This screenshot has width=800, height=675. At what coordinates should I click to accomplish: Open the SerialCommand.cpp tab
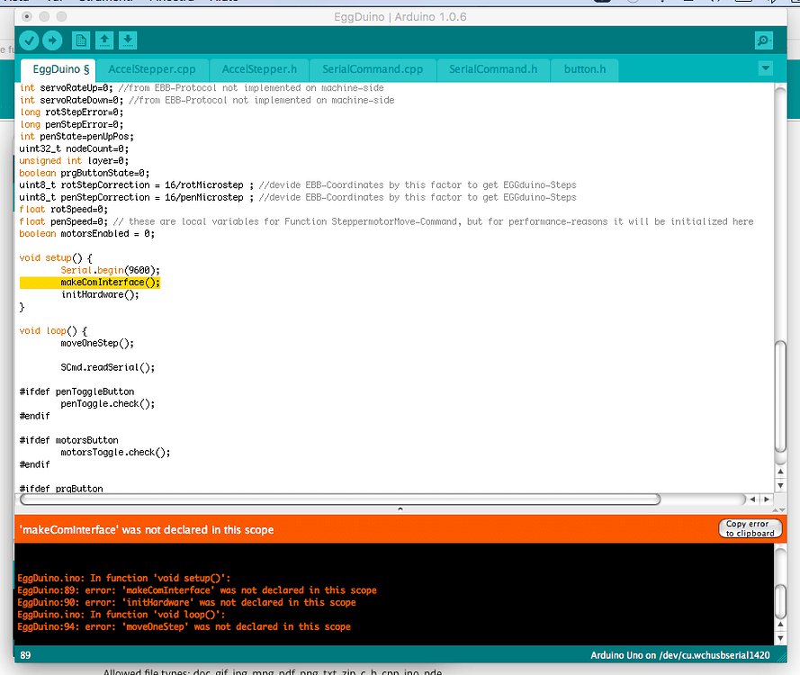pos(372,68)
